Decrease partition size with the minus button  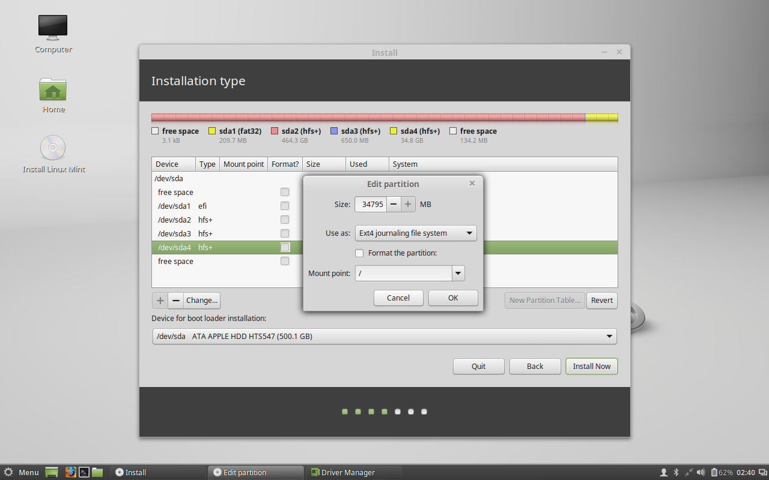coord(394,205)
